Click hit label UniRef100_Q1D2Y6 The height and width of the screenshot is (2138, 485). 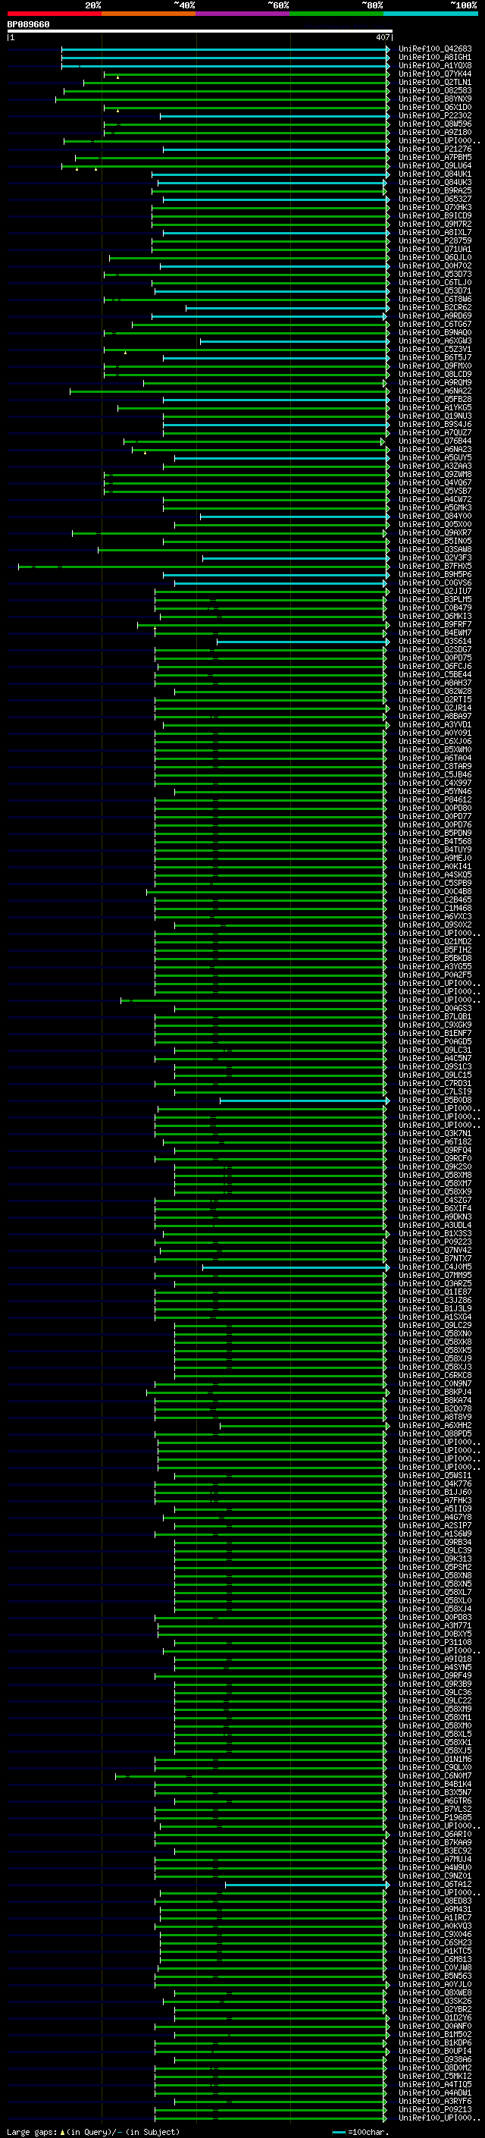[x=435, y=2017]
